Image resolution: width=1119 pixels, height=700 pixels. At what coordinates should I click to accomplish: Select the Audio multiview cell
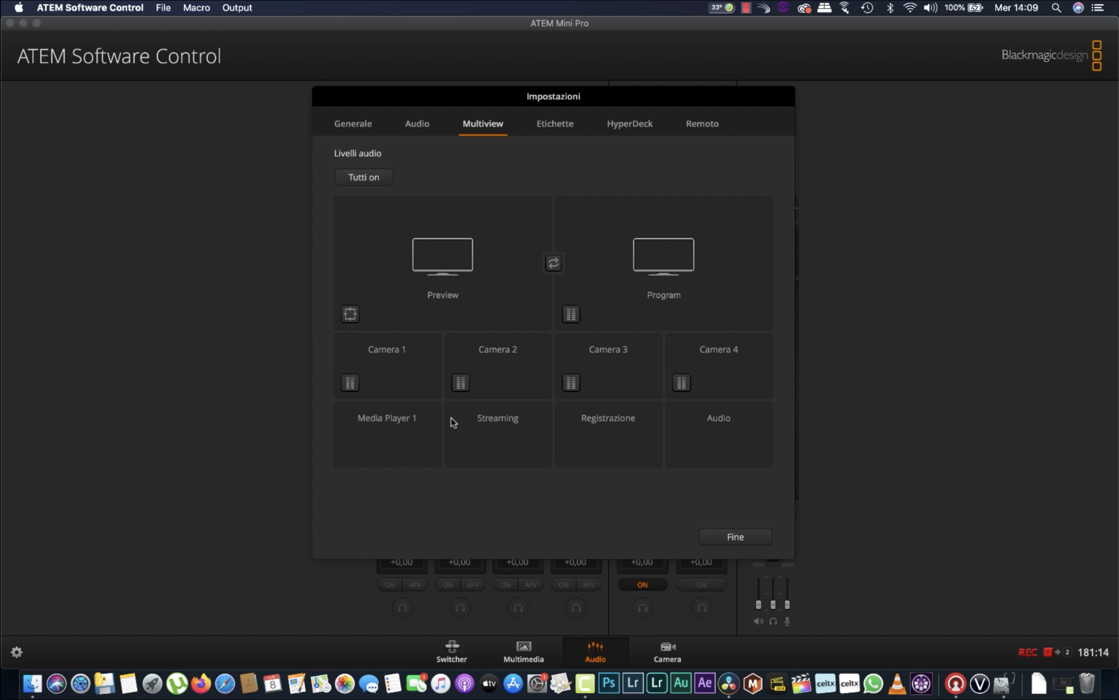point(719,434)
